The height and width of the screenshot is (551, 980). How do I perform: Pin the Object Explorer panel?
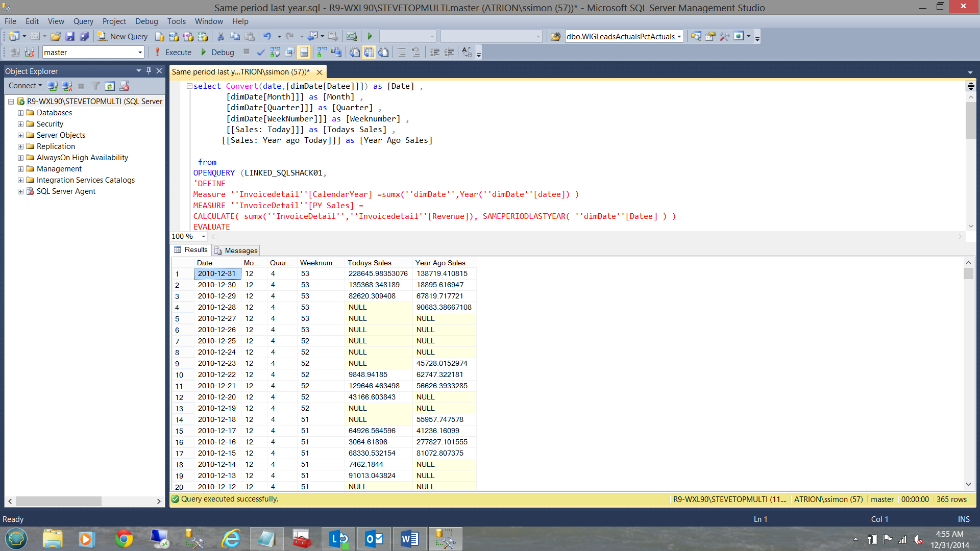[149, 71]
